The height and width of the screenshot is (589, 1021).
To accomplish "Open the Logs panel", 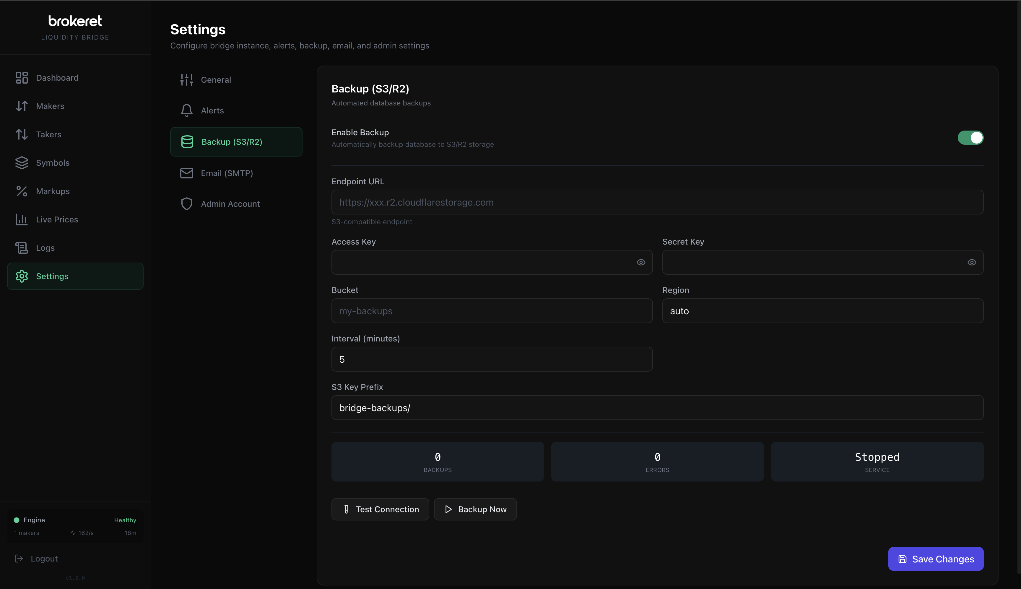I will pyautogui.click(x=45, y=248).
